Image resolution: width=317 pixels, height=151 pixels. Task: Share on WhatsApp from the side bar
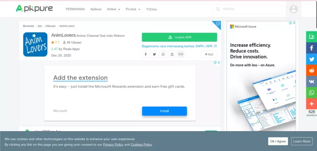312,93
